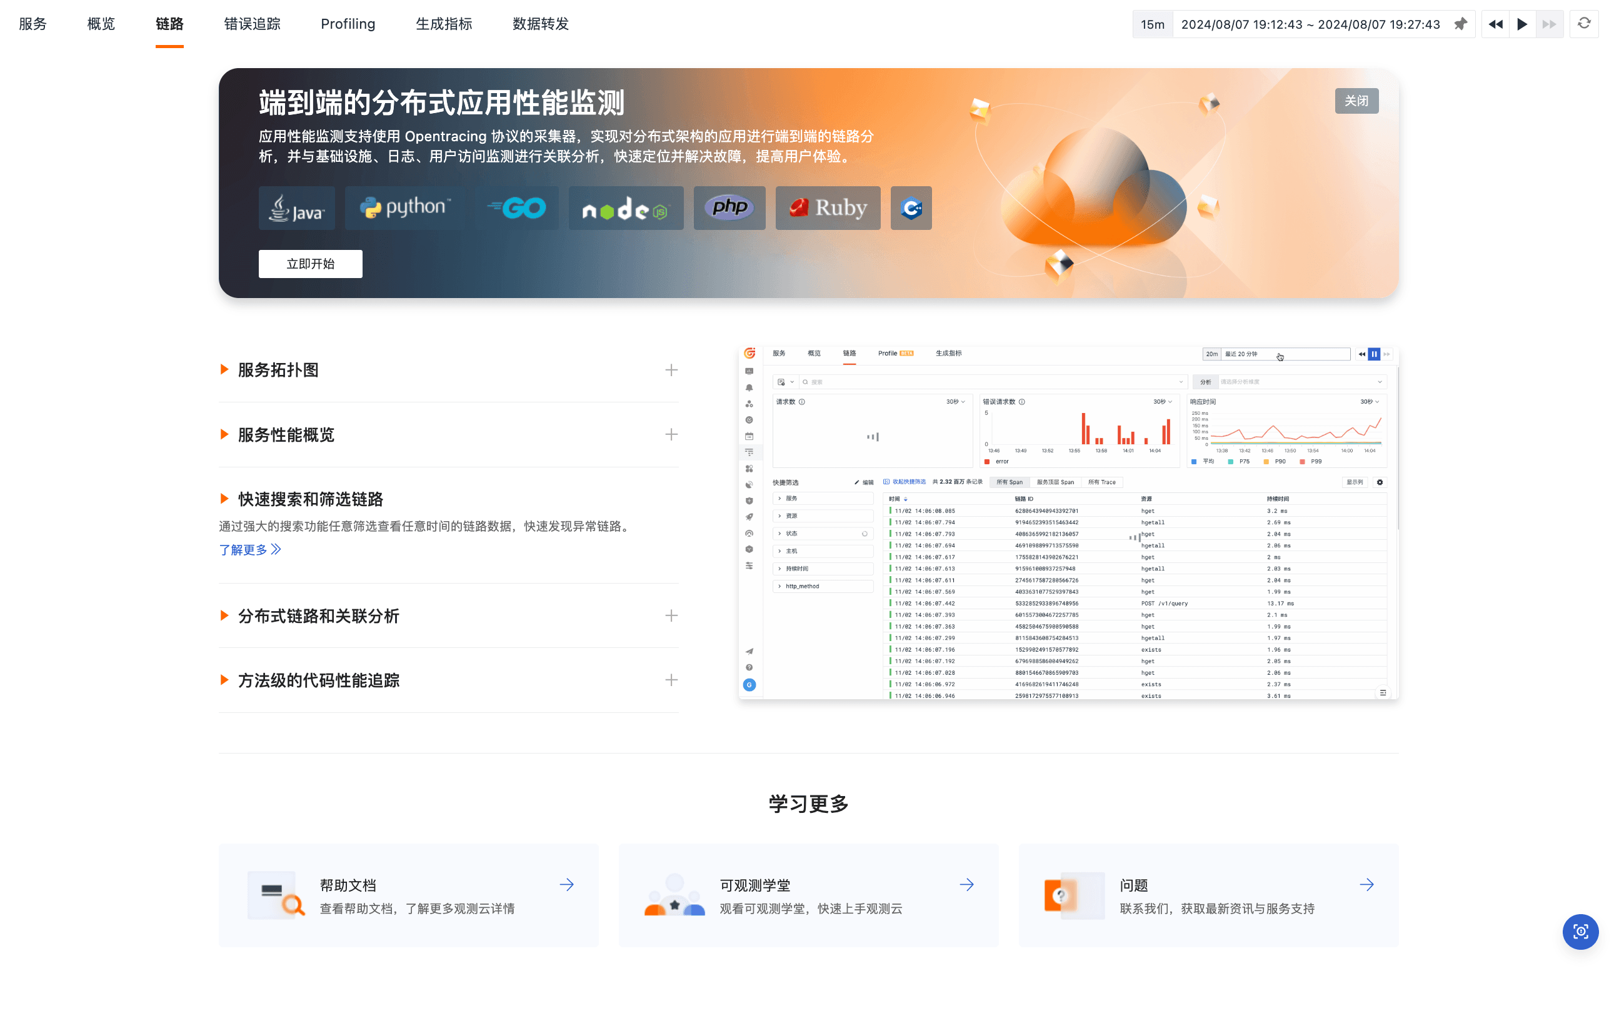Open the Profiling tab
The height and width of the screenshot is (1016, 1619).
coord(348,24)
